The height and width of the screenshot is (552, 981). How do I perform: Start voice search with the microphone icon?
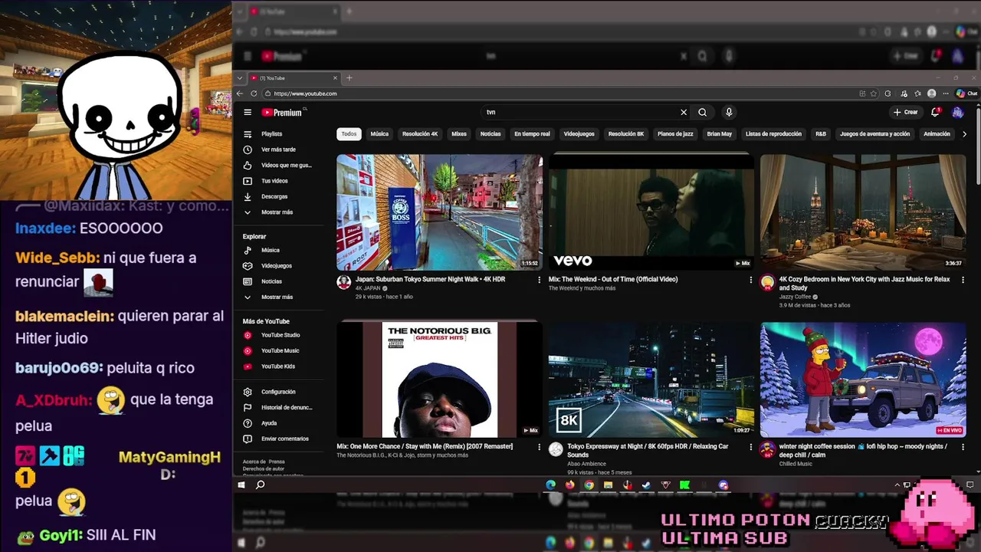click(x=729, y=112)
